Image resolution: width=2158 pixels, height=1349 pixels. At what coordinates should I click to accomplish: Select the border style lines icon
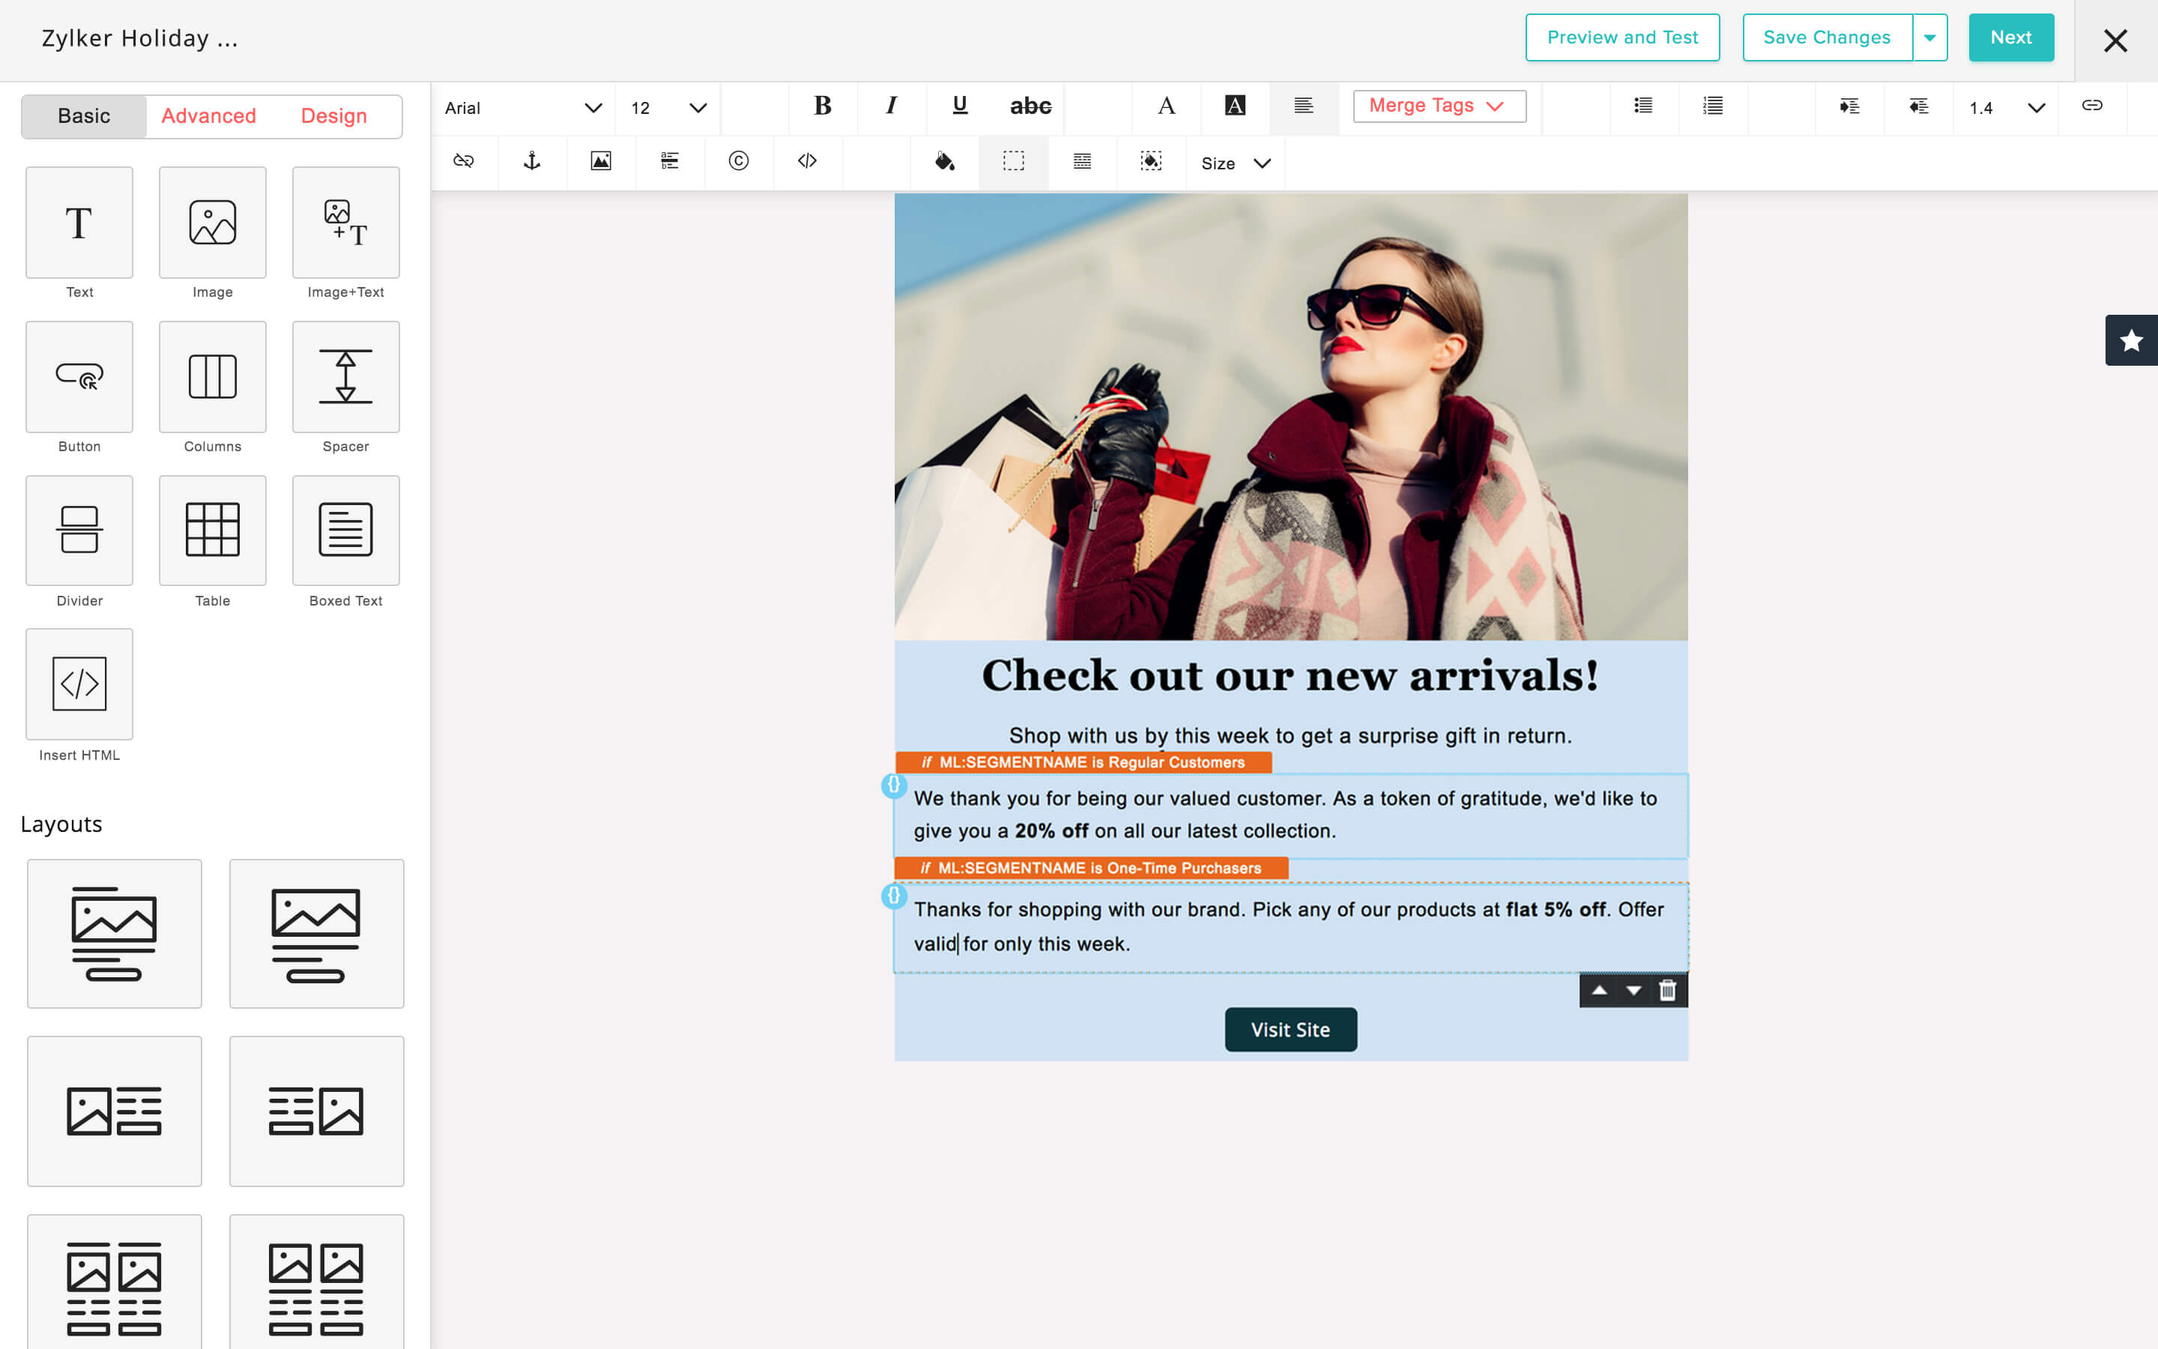(x=1082, y=161)
